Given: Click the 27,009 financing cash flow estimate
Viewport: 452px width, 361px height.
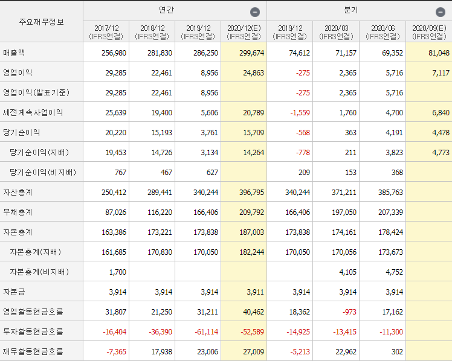Looking at the screenshot, I should [253, 351].
